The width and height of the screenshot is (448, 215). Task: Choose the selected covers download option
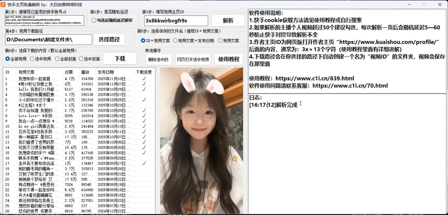pos(81,59)
